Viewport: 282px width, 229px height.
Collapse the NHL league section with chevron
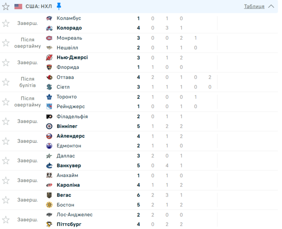pyautogui.click(x=271, y=6)
